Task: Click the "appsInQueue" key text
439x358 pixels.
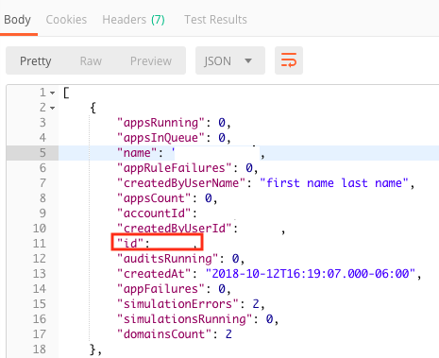Action: point(160,138)
